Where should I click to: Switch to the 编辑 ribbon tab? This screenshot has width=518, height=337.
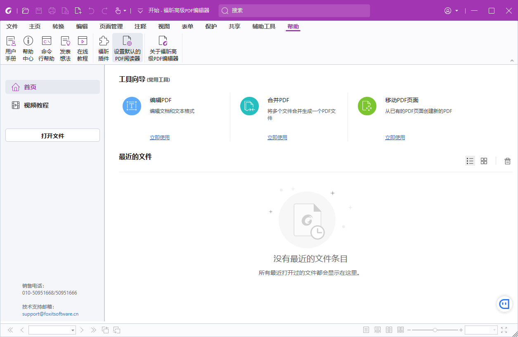(x=82, y=26)
